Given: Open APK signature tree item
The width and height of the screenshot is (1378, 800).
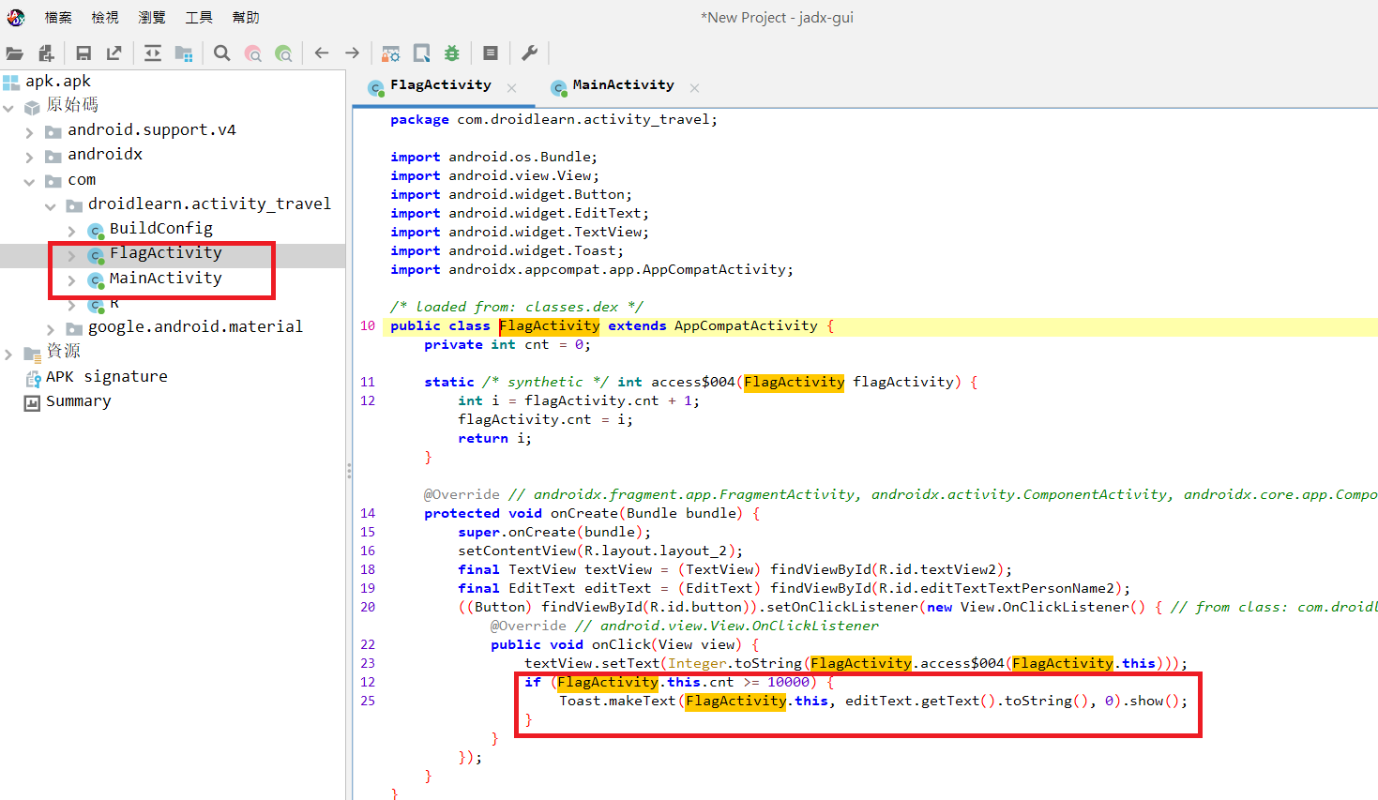Looking at the screenshot, I should tap(107, 377).
